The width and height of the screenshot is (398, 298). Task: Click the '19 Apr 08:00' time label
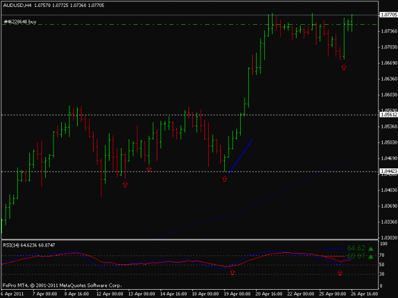(237, 294)
